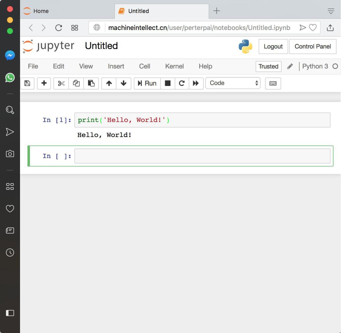
Task: Open the Kernel menu
Action: click(x=174, y=66)
